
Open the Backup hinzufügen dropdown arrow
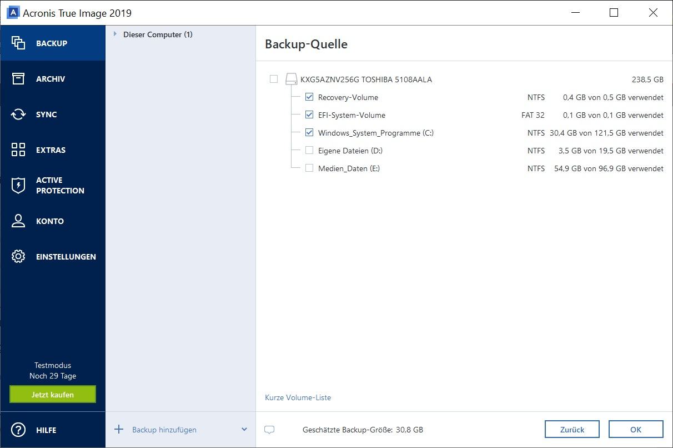(x=244, y=430)
